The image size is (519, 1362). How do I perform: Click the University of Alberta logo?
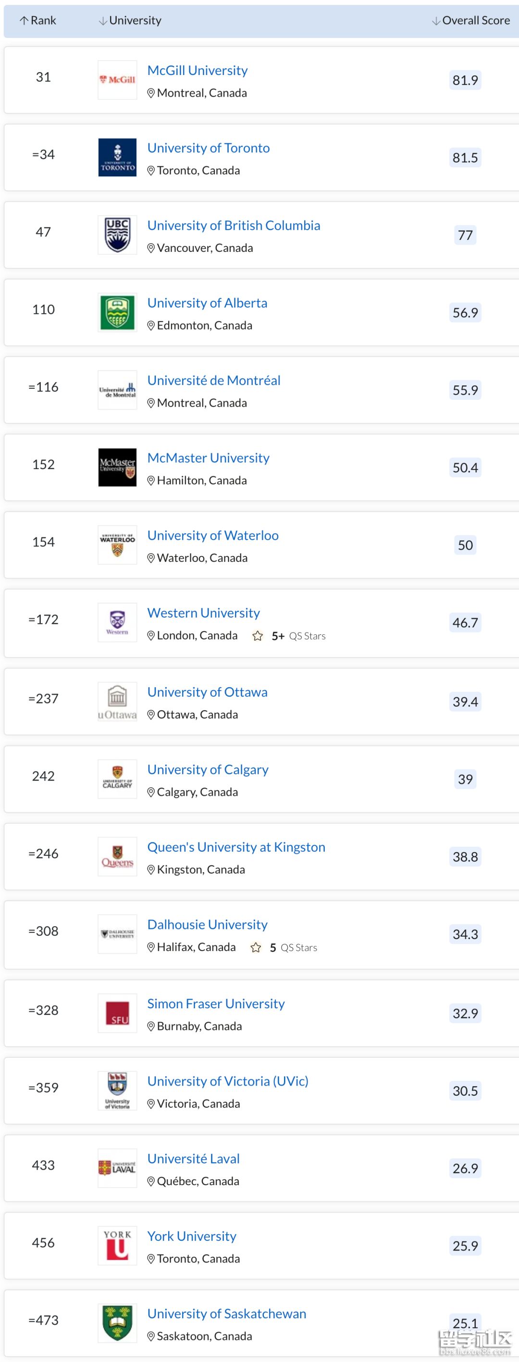[117, 312]
